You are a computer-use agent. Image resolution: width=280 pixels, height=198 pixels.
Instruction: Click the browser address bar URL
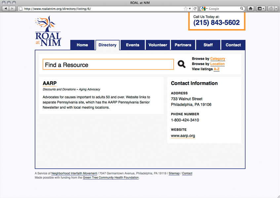click(x=58, y=9)
